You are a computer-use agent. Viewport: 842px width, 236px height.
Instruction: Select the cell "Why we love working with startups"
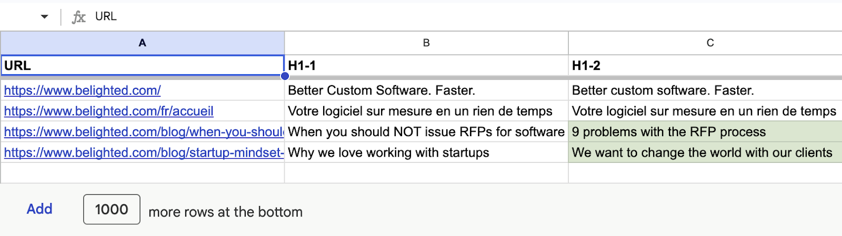click(426, 152)
